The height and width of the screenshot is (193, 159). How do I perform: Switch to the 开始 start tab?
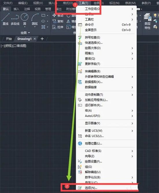9,39
